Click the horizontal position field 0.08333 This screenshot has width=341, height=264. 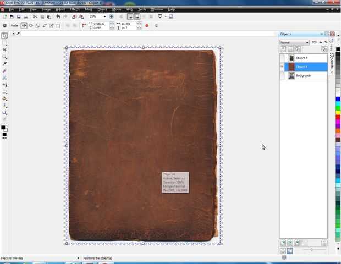pyautogui.click(x=99, y=24)
